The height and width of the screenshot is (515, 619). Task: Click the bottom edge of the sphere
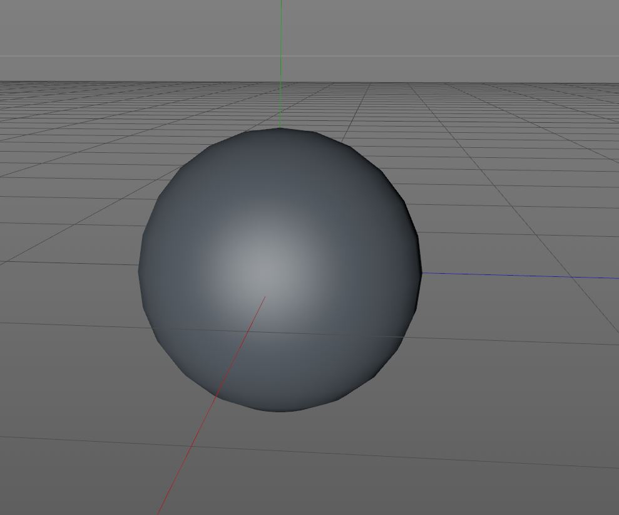[280, 410]
